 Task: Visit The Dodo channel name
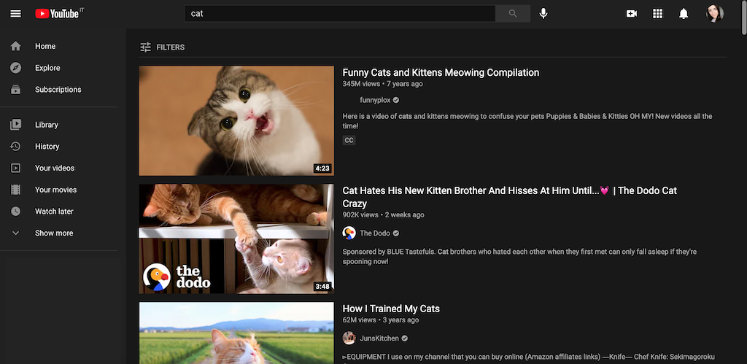pos(374,233)
